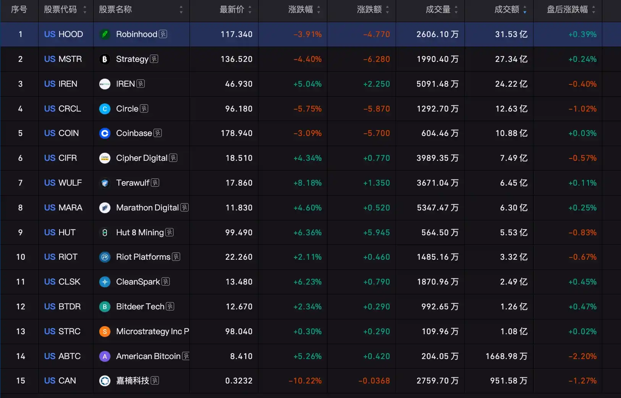Sort by 成交额 column arrows
The width and height of the screenshot is (621, 398).
point(525,10)
